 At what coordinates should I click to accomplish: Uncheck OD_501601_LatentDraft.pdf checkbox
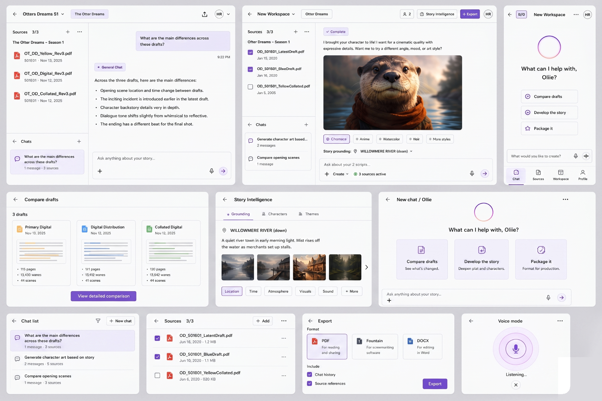pos(157,338)
